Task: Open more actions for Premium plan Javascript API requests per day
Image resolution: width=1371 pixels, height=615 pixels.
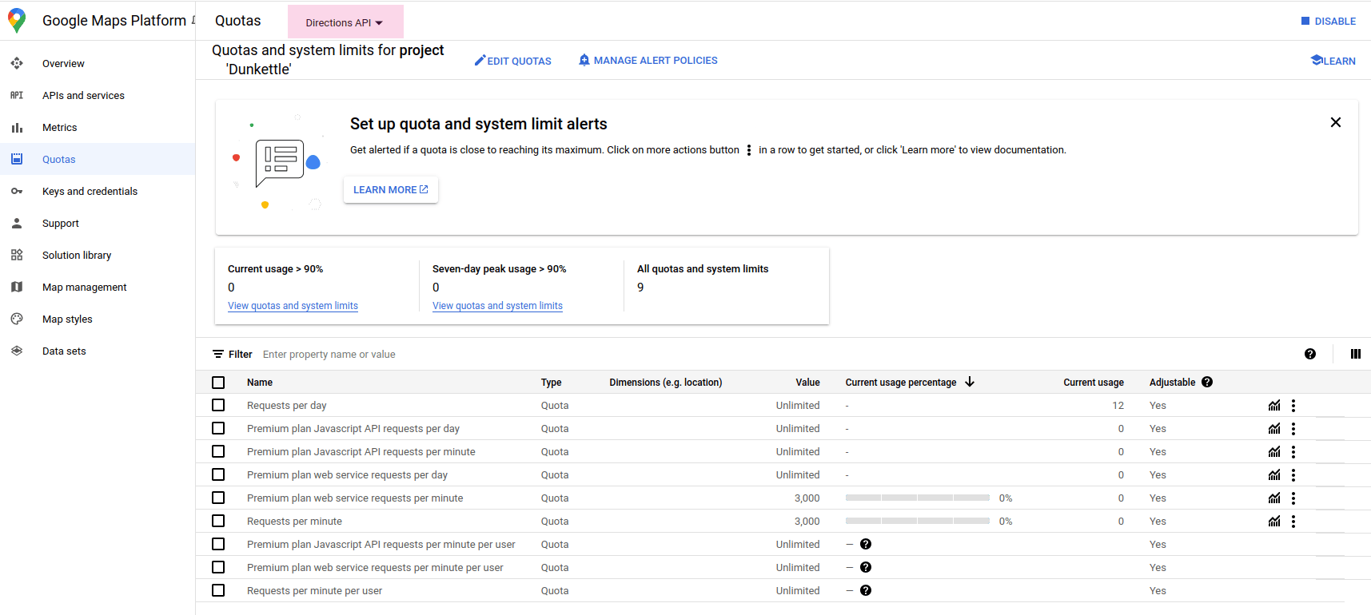Action: point(1293,429)
